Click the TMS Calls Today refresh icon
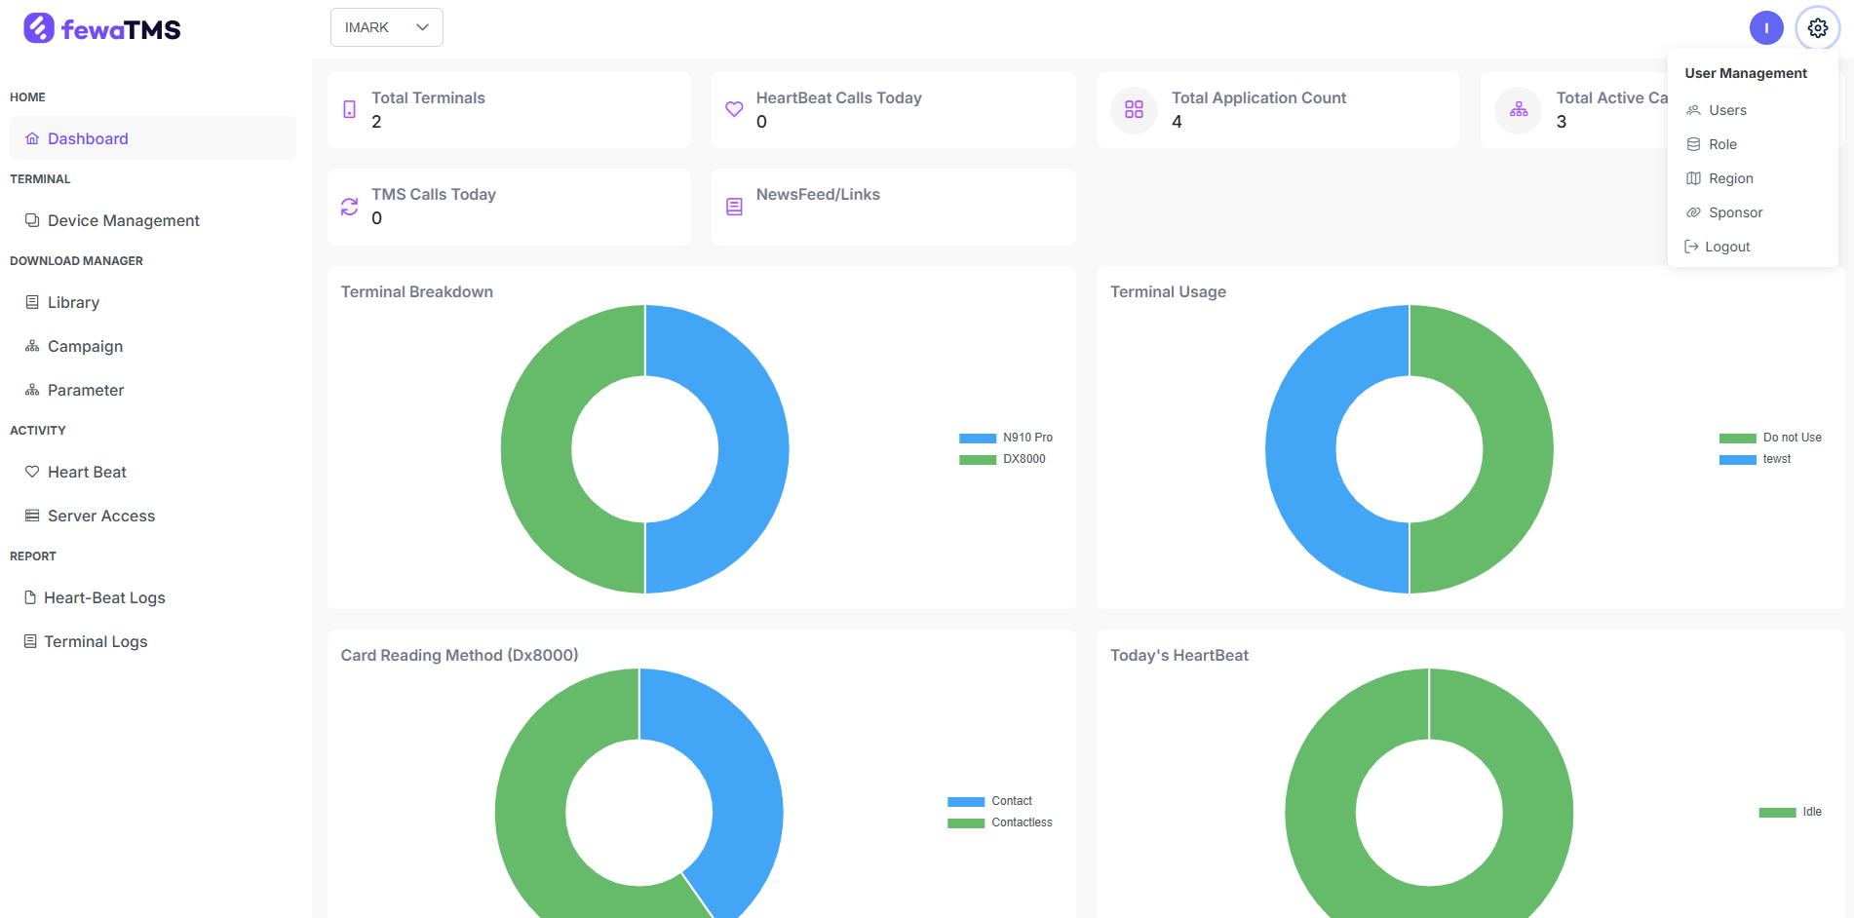This screenshot has width=1854, height=918. [349, 207]
